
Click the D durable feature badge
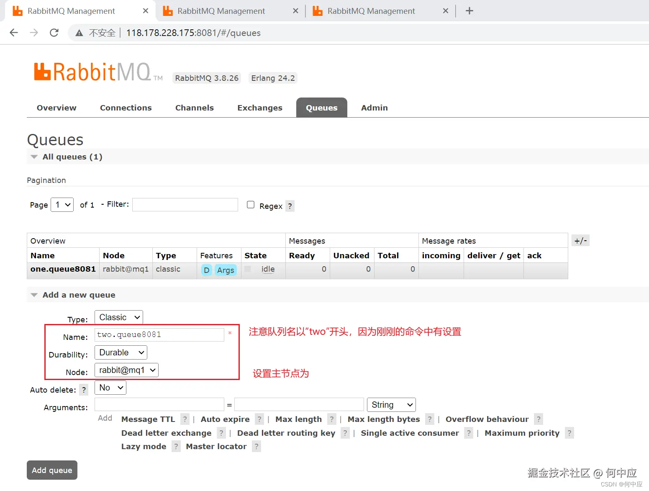tap(206, 270)
